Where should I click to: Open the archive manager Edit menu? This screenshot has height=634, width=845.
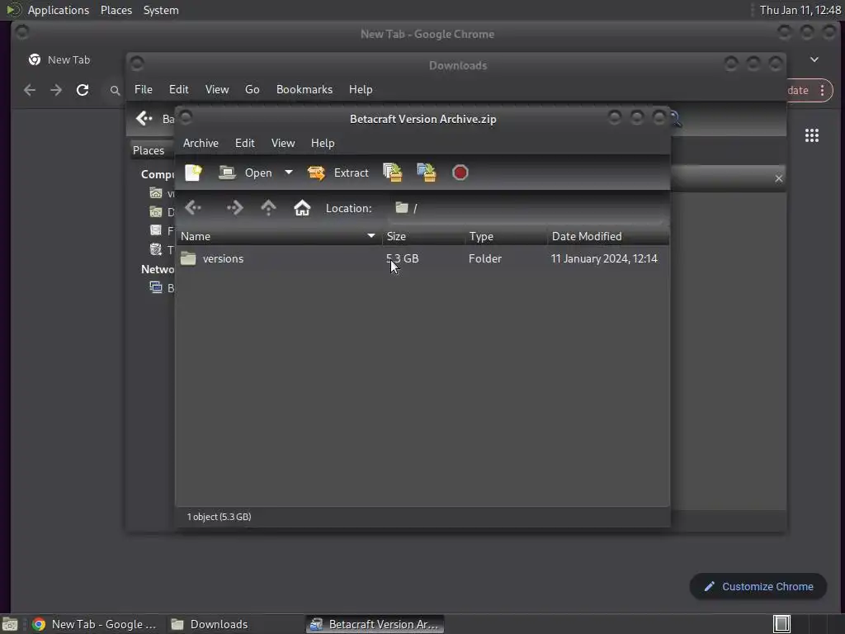(244, 143)
